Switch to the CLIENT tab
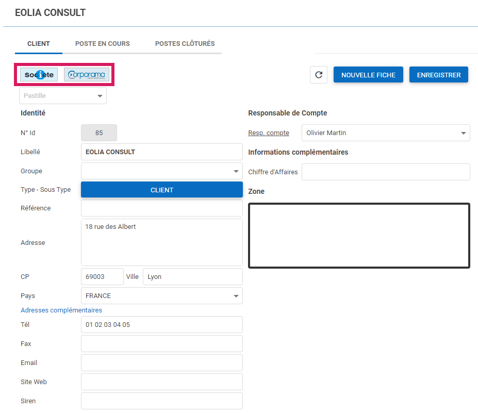 [39, 44]
